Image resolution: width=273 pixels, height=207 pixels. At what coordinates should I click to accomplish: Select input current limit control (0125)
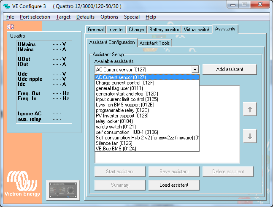coord(147,99)
